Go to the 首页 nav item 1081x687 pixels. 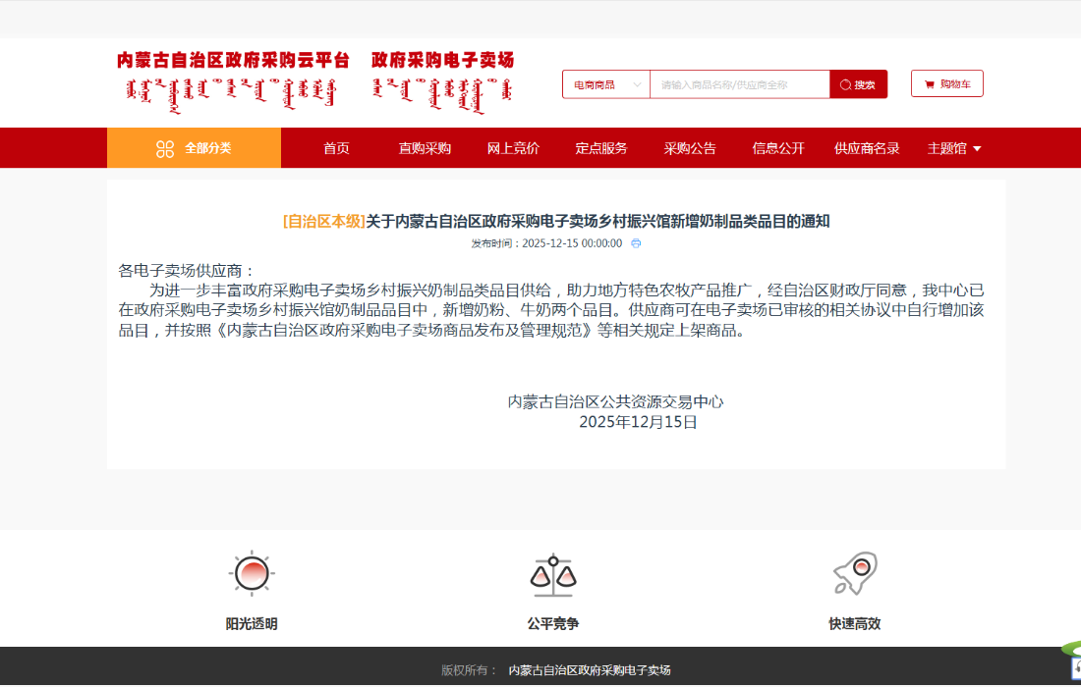[x=336, y=148]
